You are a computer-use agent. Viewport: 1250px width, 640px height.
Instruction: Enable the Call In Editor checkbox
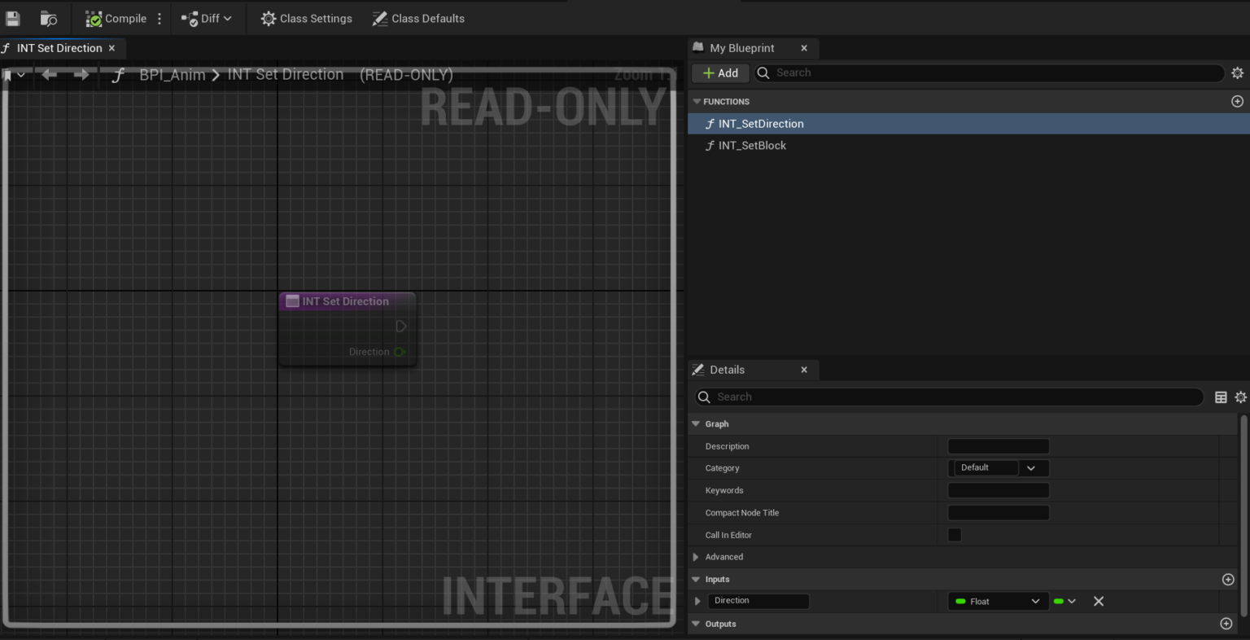click(x=953, y=535)
